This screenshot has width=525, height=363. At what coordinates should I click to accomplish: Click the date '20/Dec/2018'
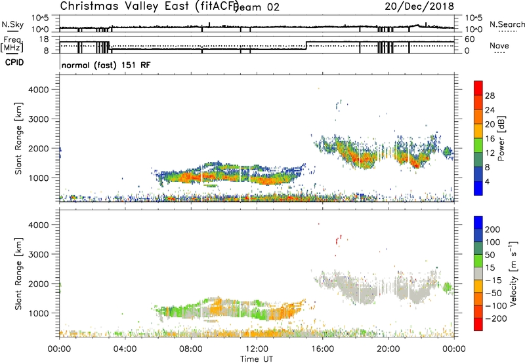pos(419,7)
